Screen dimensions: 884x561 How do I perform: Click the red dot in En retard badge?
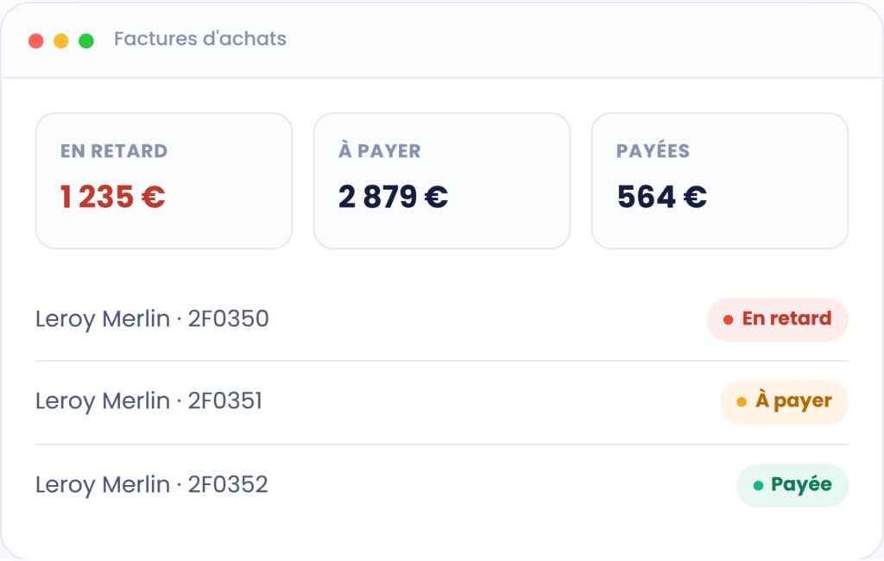pos(729,320)
